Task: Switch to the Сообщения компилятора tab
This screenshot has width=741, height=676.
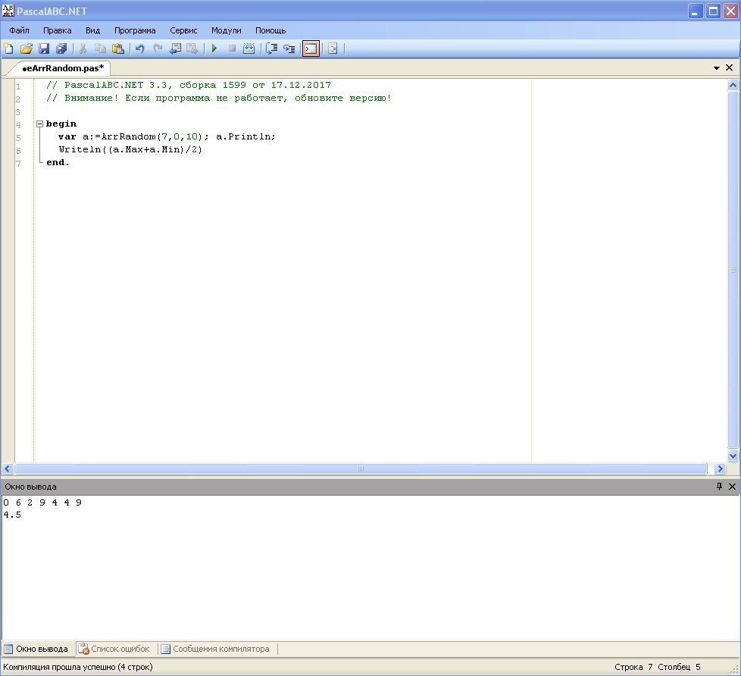Action: click(x=215, y=649)
